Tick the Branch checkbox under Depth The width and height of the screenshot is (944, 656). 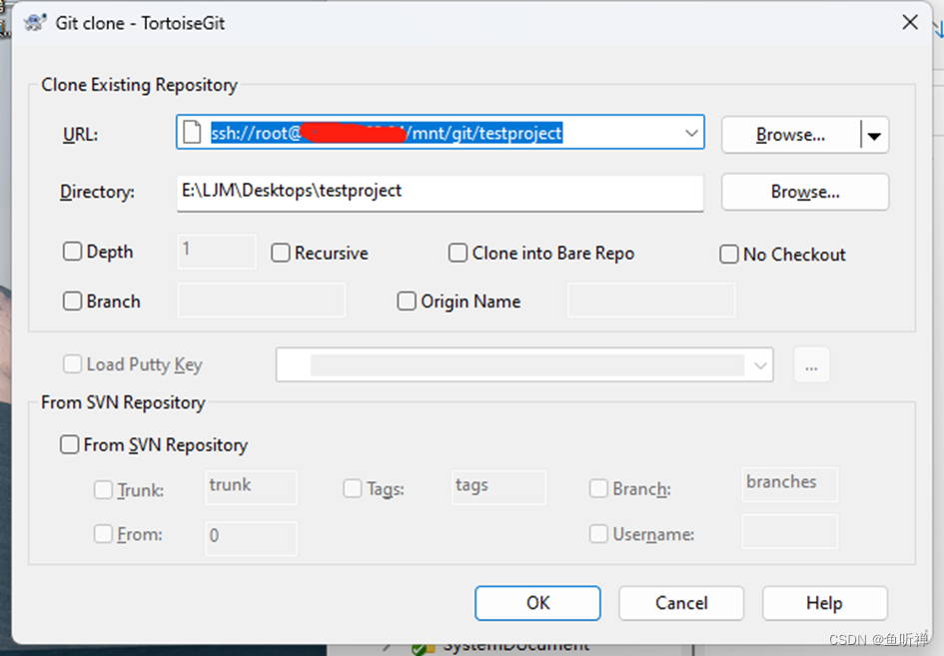click(72, 301)
